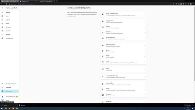Screen dimensions: 195x110
Task: Expand Automatisierung row chevron
Action: [144, 46]
